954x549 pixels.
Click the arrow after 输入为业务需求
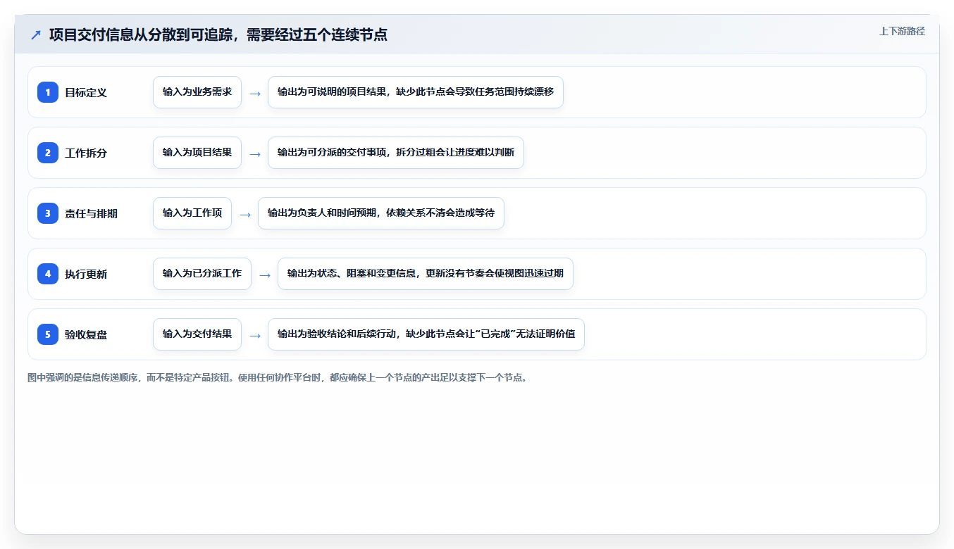pyautogui.click(x=255, y=93)
